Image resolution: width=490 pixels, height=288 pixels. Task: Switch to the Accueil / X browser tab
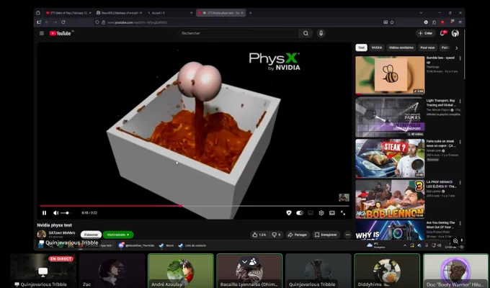pyautogui.click(x=169, y=13)
